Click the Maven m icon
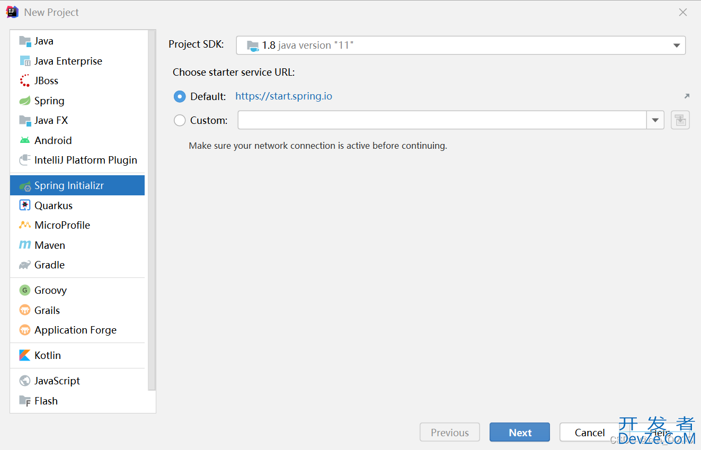The height and width of the screenshot is (450, 701). [25, 245]
